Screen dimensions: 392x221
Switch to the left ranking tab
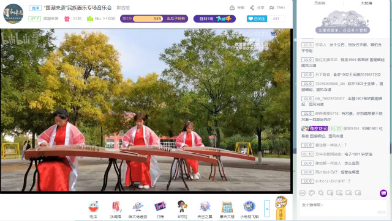pyautogui.click(x=320, y=3)
